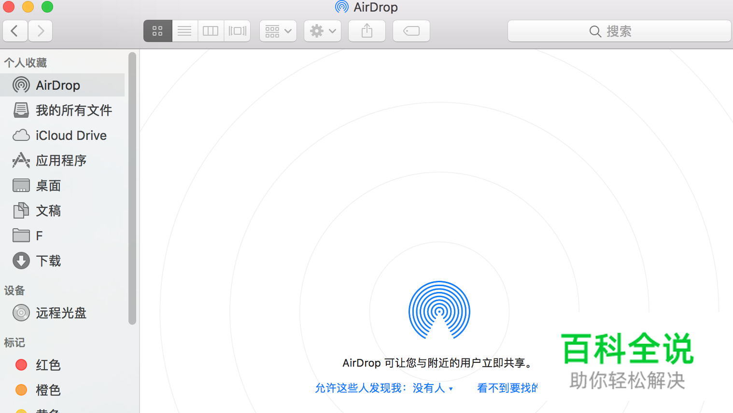Click the 标记 section header
Viewport: 733px width, 413px height.
click(14, 343)
